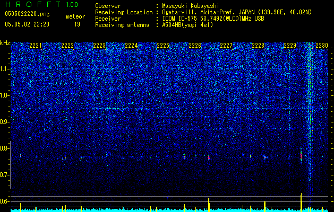Click the Observer label
The width and height of the screenshot is (334, 212).
pyautogui.click(x=108, y=6)
